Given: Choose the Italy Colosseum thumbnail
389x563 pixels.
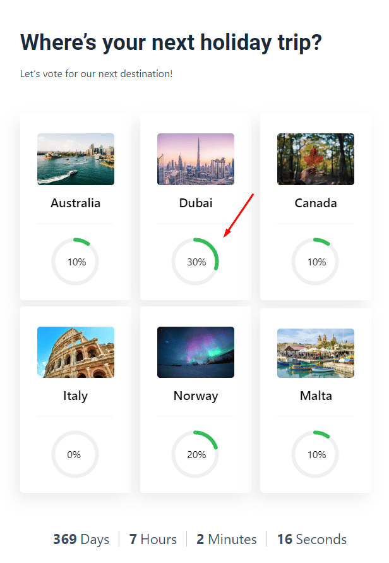Looking at the screenshot, I should click(76, 352).
